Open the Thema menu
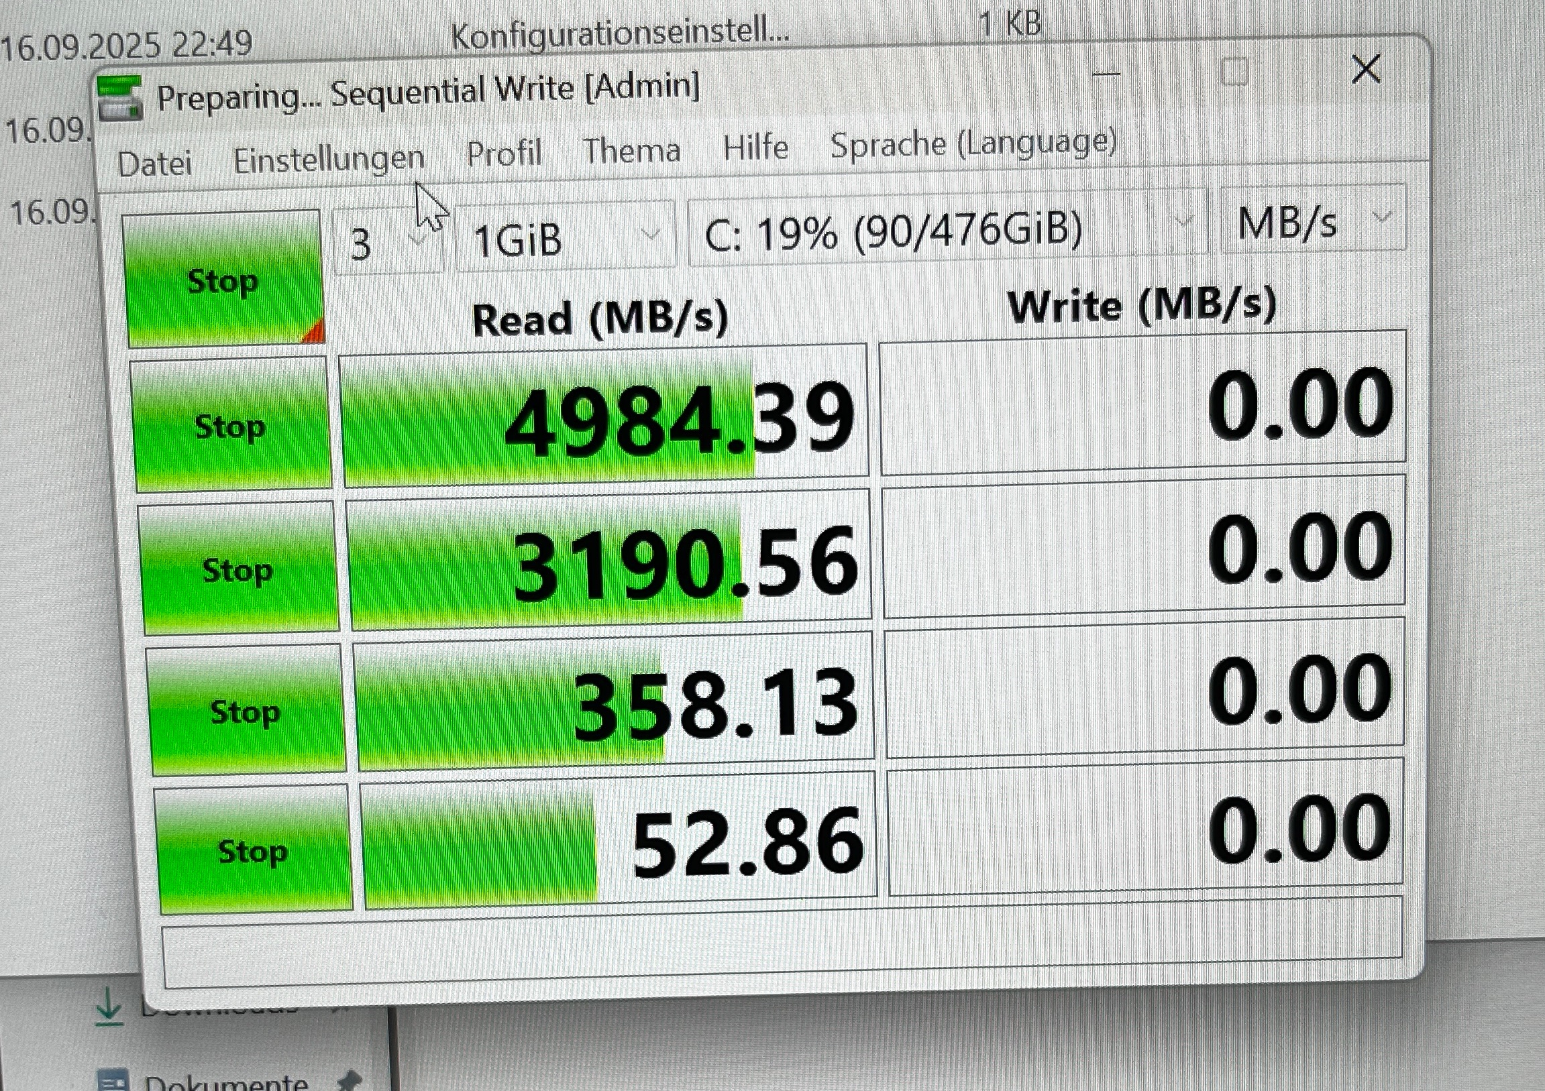This screenshot has height=1091, width=1545. (632, 151)
